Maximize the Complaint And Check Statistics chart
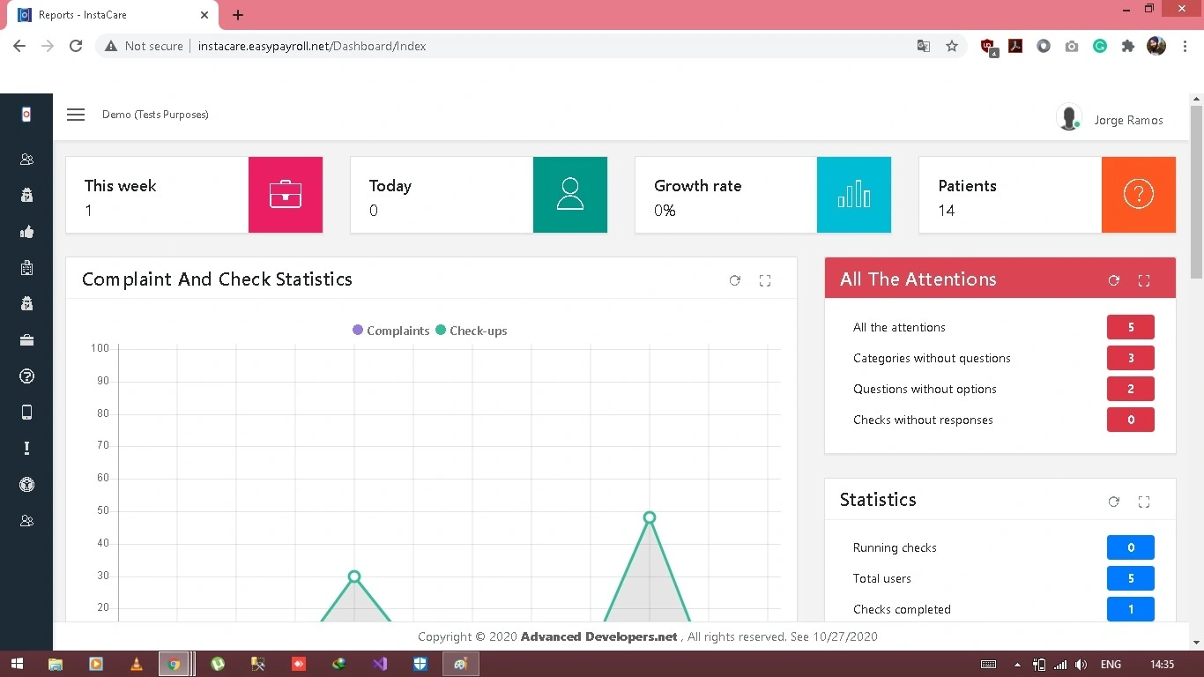 [765, 280]
